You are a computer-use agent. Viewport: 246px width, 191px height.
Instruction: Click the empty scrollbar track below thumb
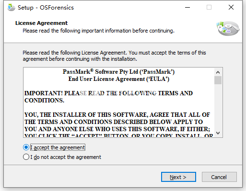218,107
